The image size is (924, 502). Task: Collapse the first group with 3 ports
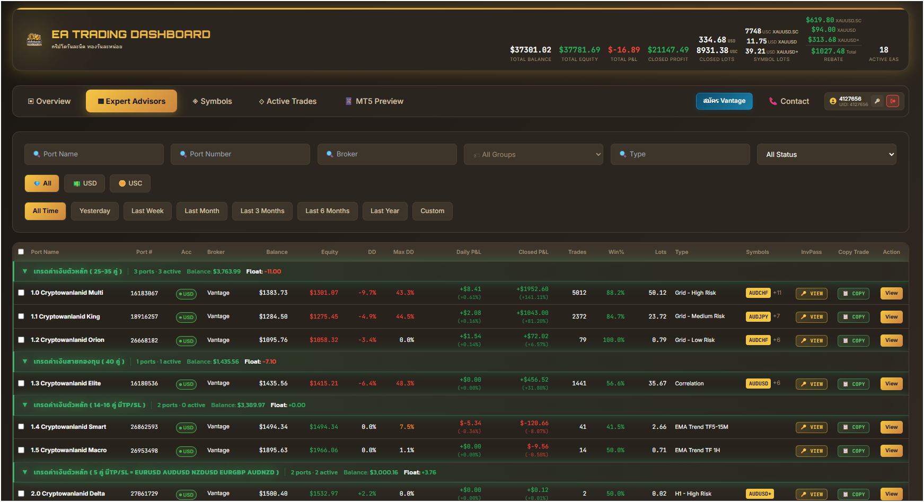25,271
